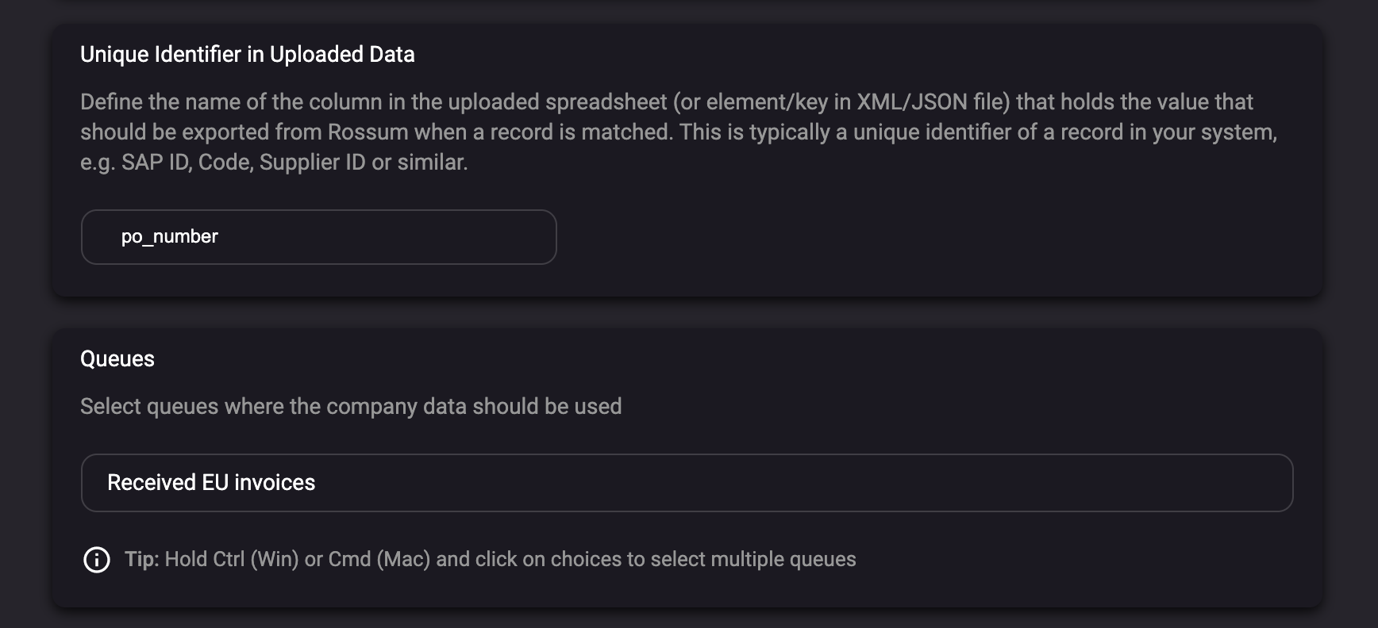Click empty space right of Received EU invoices
The width and height of the screenshot is (1378, 628).
pos(794,483)
